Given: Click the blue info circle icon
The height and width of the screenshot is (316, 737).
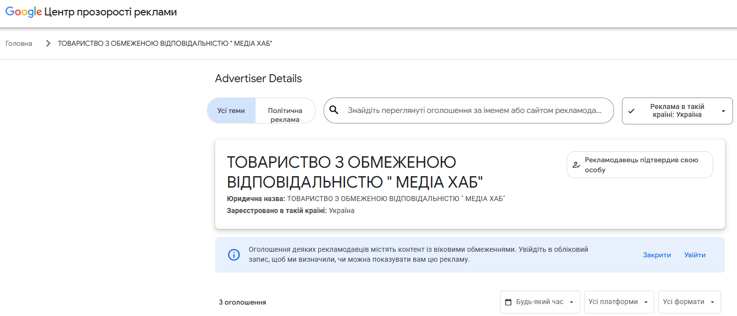Looking at the screenshot, I should point(234,255).
